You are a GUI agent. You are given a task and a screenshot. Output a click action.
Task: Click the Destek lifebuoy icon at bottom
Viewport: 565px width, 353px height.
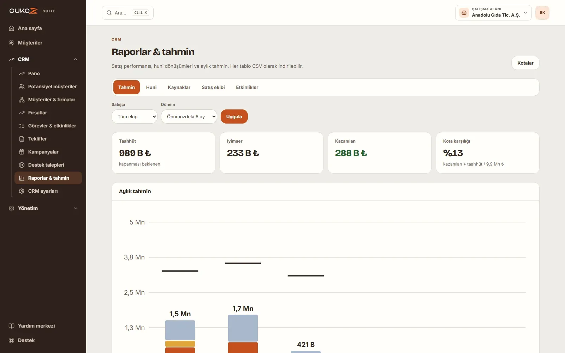[x=11, y=340]
